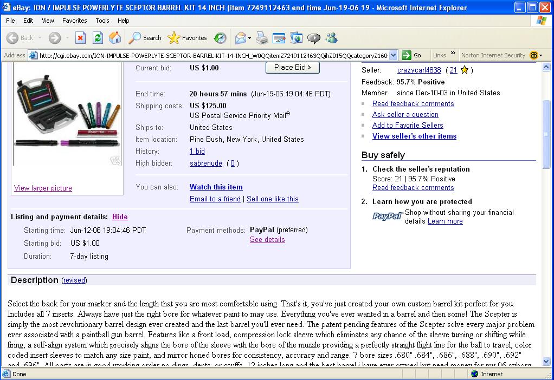Image resolution: width=554 pixels, height=380 pixels.
Task: Open the Discuss speech bubble icon
Action: point(313,38)
